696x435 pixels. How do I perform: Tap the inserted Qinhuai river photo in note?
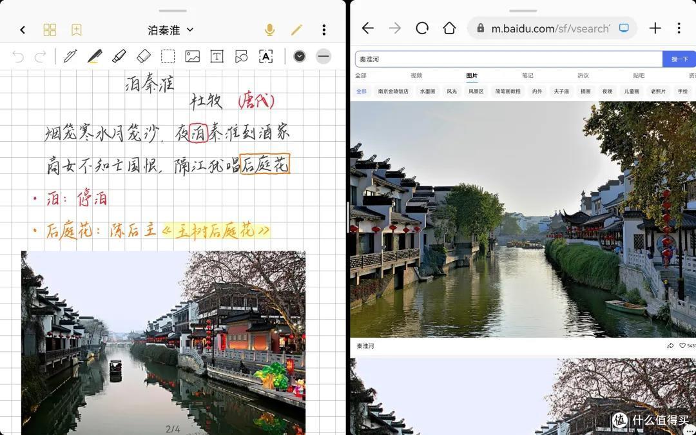point(163,343)
